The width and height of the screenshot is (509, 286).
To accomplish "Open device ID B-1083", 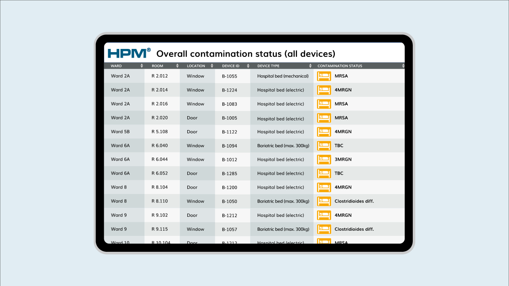I will pos(229,104).
